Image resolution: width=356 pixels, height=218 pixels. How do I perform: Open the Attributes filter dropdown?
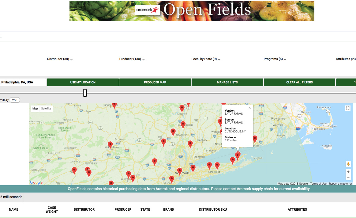pyautogui.click(x=346, y=59)
